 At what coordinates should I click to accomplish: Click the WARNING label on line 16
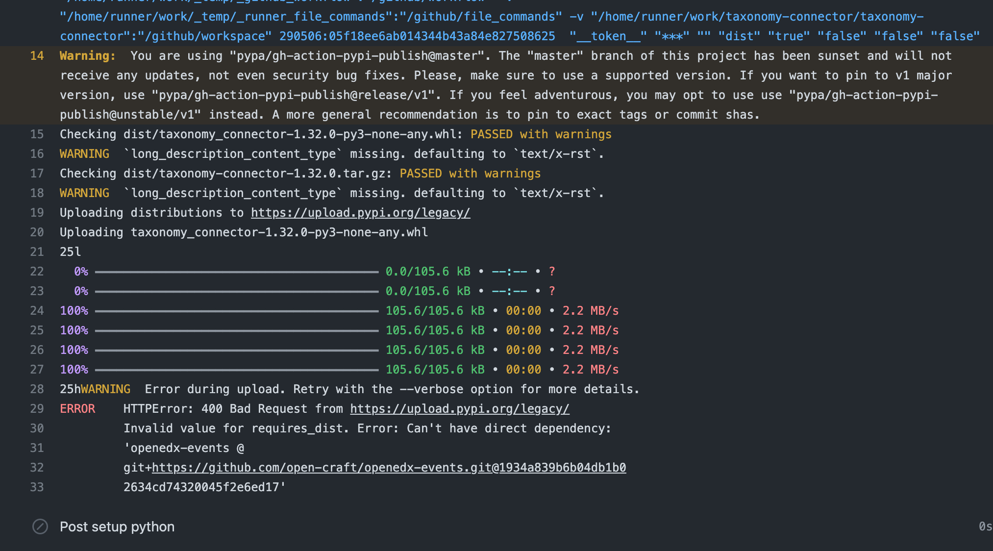tap(85, 154)
